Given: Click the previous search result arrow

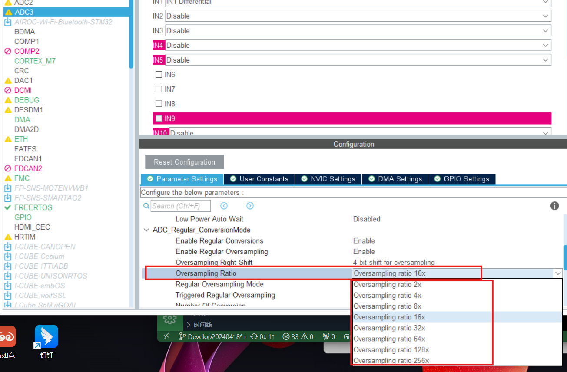Looking at the screenshot, I should [x=224, y=206].
